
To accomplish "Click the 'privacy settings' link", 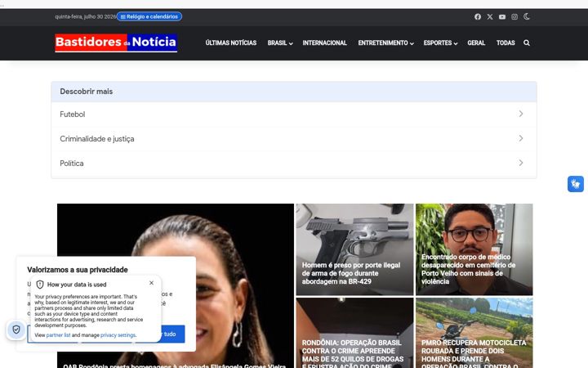I will [x=118, y=335].
